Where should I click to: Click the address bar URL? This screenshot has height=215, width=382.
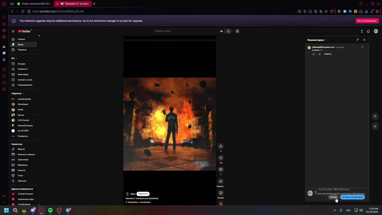58,11
